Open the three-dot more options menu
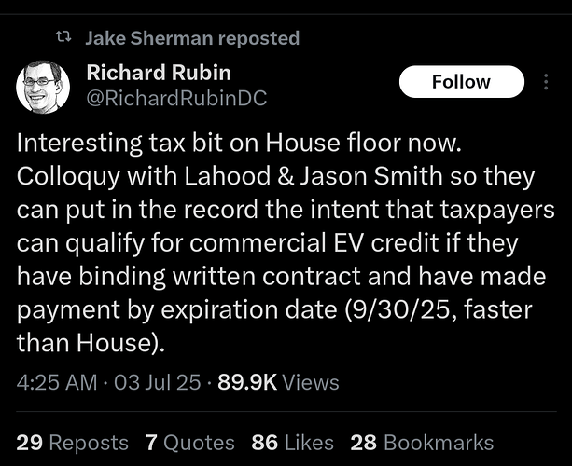572x466 pixels. [547, 82]
